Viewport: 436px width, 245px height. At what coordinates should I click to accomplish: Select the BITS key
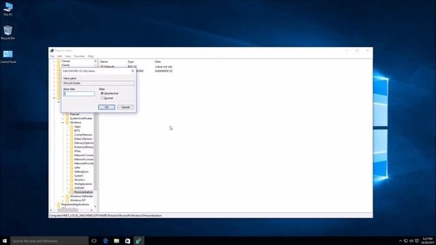[77, 131]
